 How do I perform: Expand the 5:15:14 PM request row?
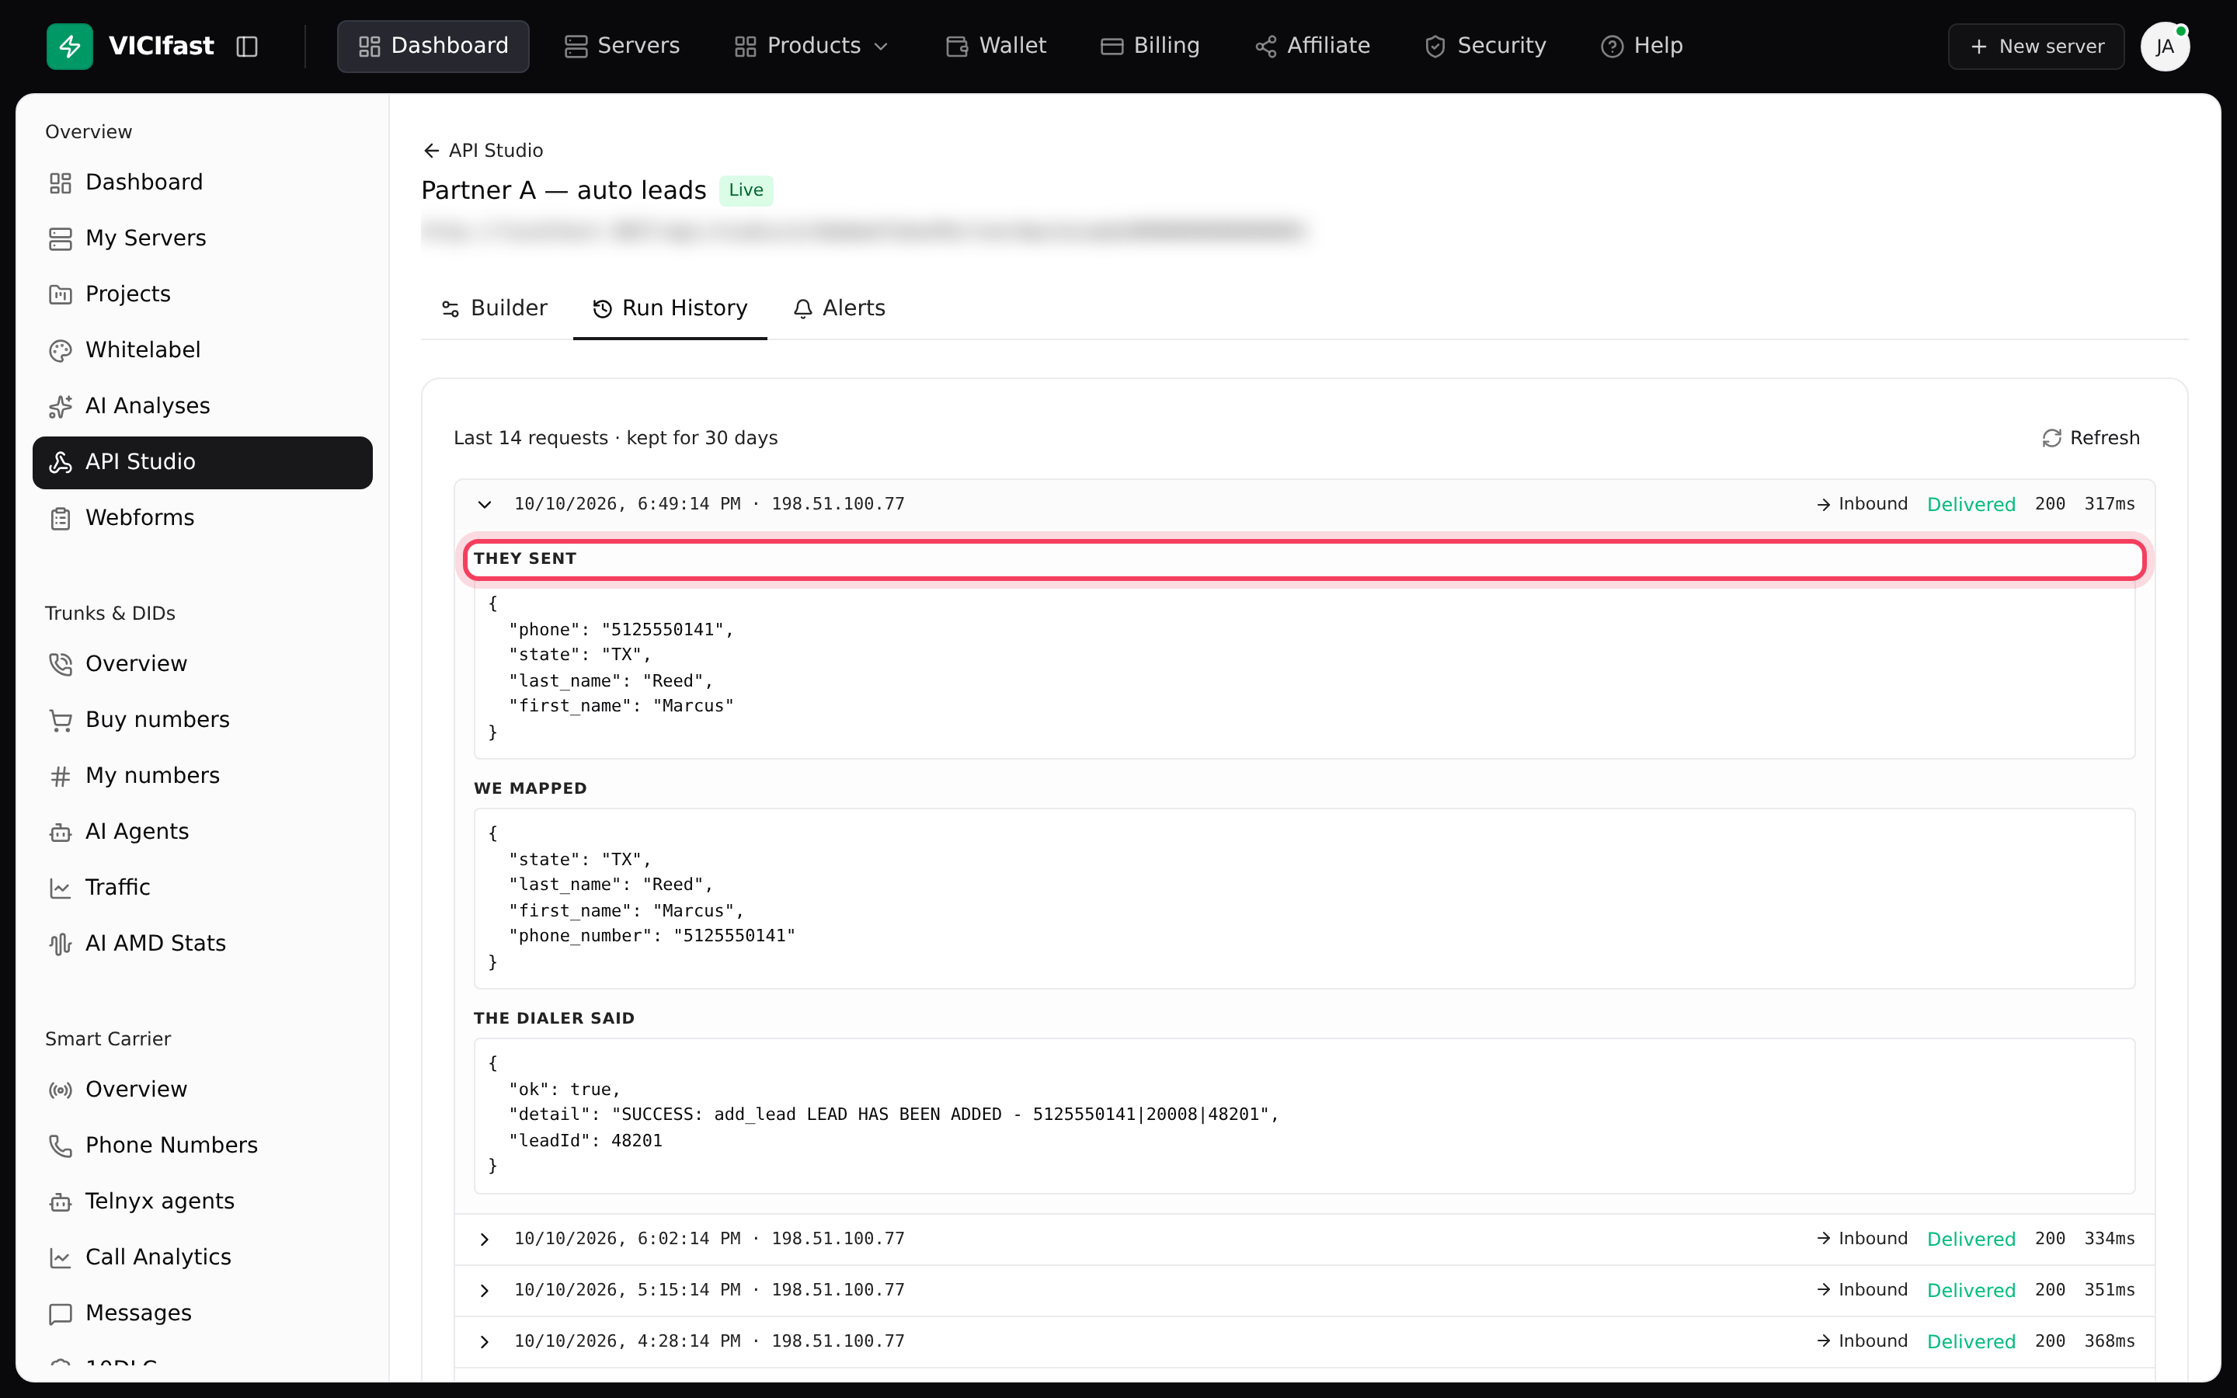point(1304,1290)
